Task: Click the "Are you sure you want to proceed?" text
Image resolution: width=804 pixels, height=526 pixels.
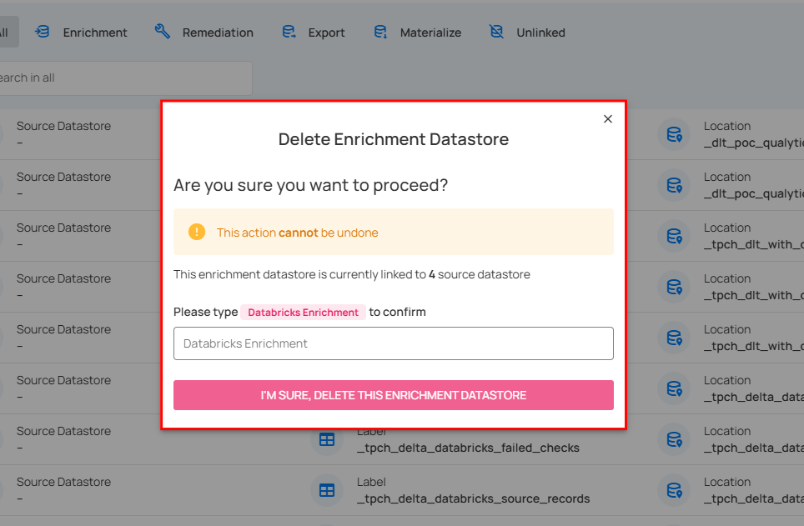Action: click(x=311, y=185)
